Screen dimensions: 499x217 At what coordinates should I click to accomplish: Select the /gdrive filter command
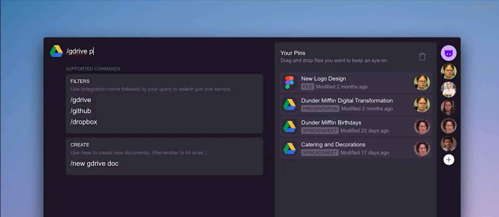[81, 100]
